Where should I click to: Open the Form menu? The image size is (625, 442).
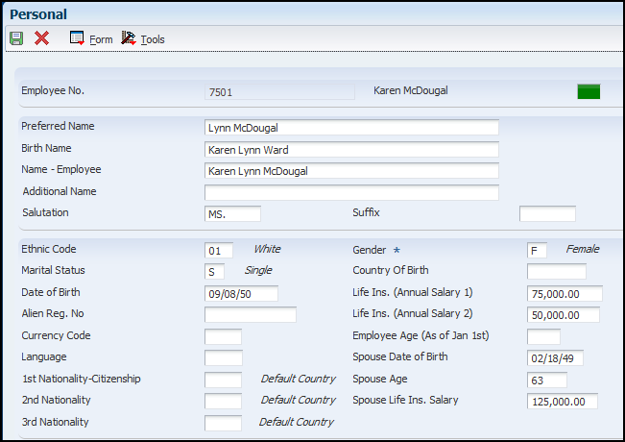[x=101, y=39]
